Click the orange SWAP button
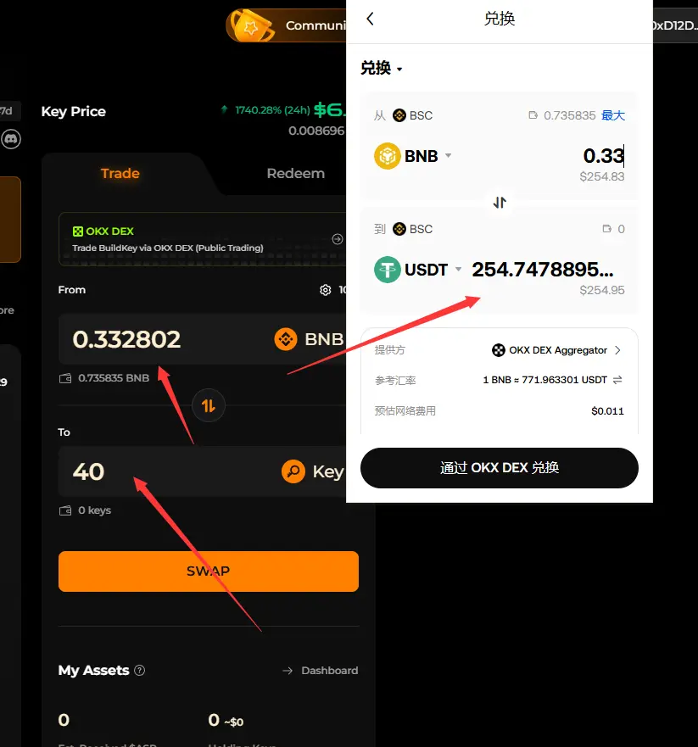 click(208, 571)
